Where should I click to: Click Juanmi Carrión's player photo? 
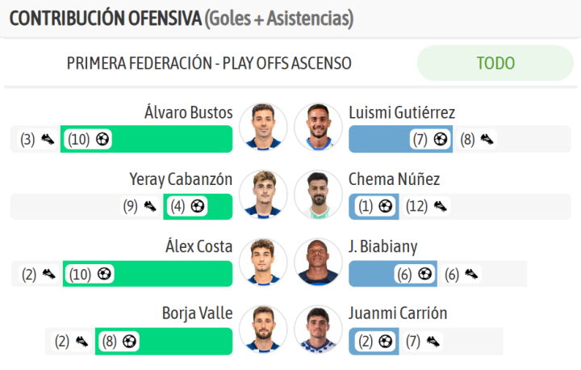318,329
